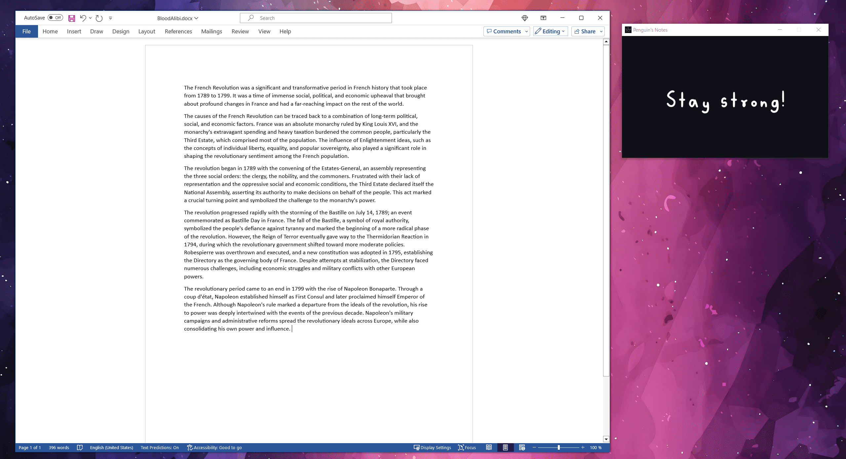Open the References ribbon tab
Image resolution: width=846 pixels, height=459 pixels.
[178, 31]
